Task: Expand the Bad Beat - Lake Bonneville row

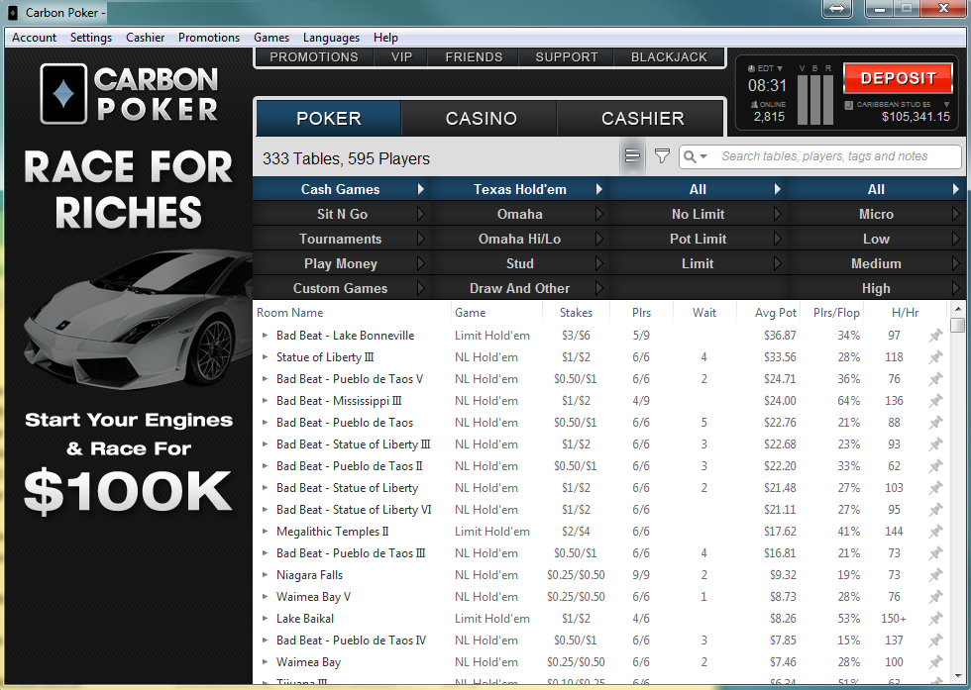Action: 265,336
